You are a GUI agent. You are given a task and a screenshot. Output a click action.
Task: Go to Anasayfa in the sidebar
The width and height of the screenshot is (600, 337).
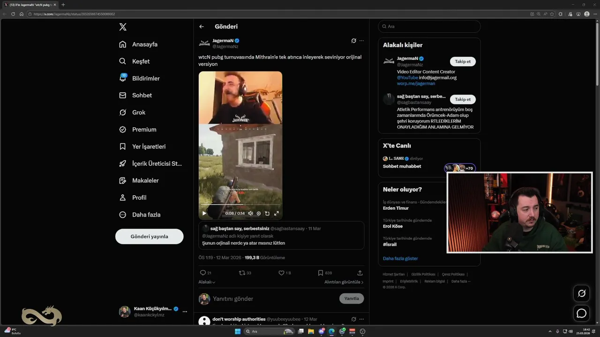(x=138, y=44)
